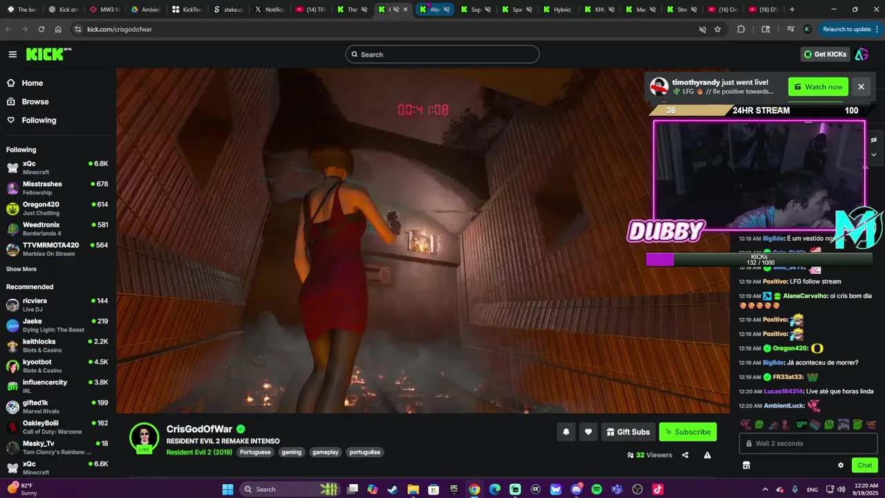Open Jaeke recommended channel
Screen dimensions: 885x498
tap(57, 325)
